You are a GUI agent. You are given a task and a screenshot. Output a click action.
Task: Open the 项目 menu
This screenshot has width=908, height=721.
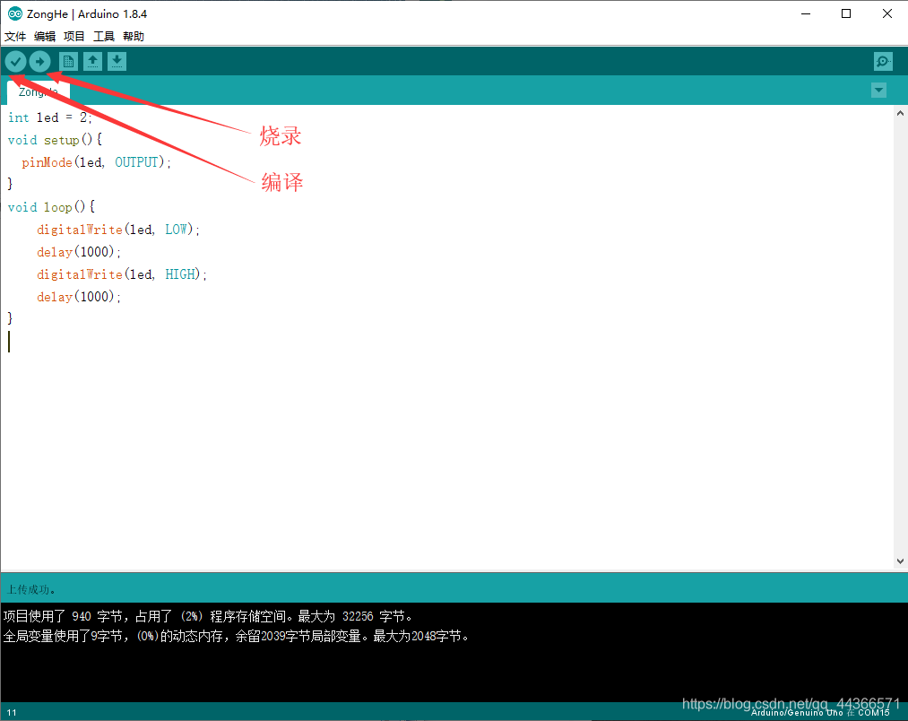click(x=74, y=37)
